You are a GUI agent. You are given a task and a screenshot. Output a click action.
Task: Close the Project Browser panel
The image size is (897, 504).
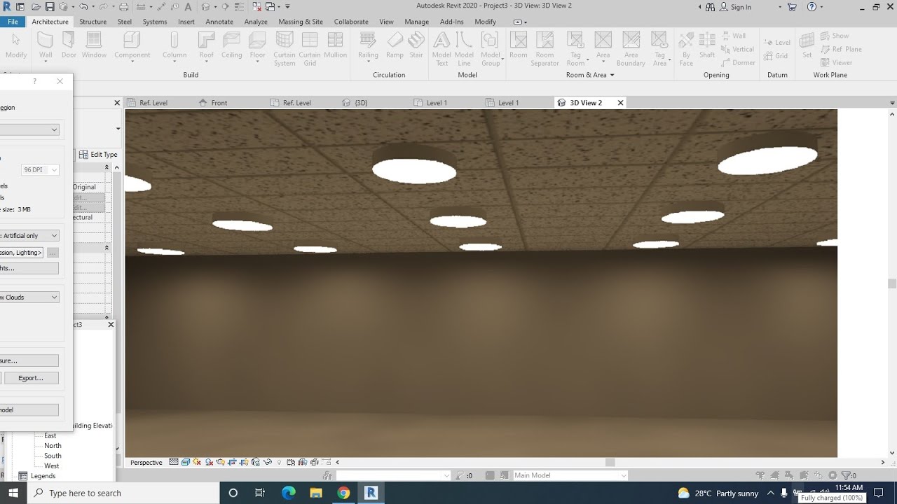[x=111, y=325]
